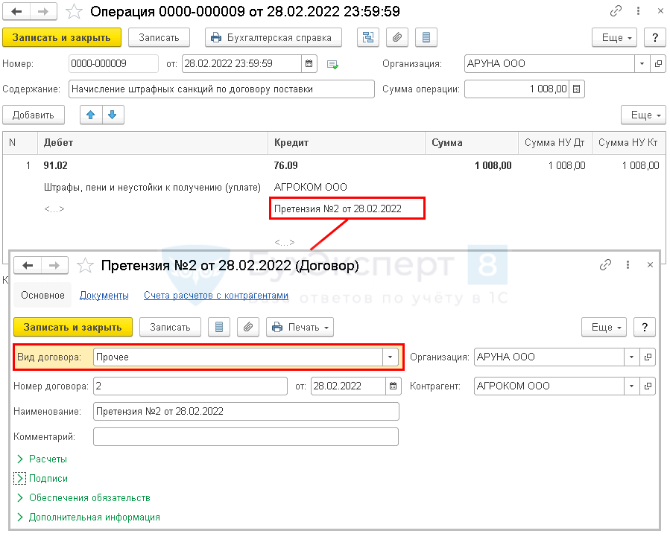Click into the Комментарий input field

tap(246, 436)
